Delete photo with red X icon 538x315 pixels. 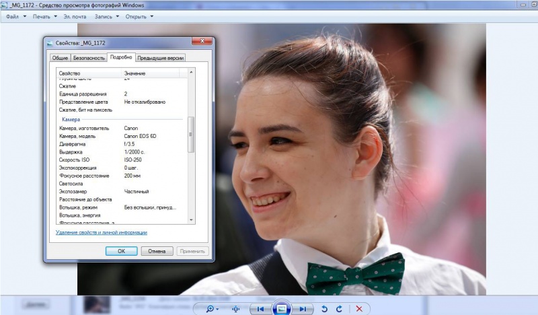pos(359,309)
